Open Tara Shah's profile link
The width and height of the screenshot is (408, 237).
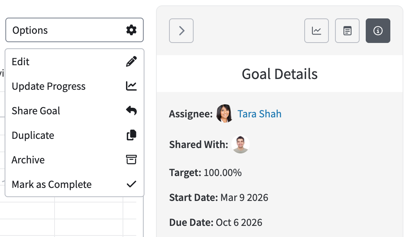pyautogui.click(x=259, y=114)
